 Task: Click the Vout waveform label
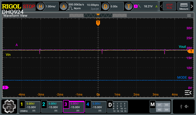click(x=182, y=47)
